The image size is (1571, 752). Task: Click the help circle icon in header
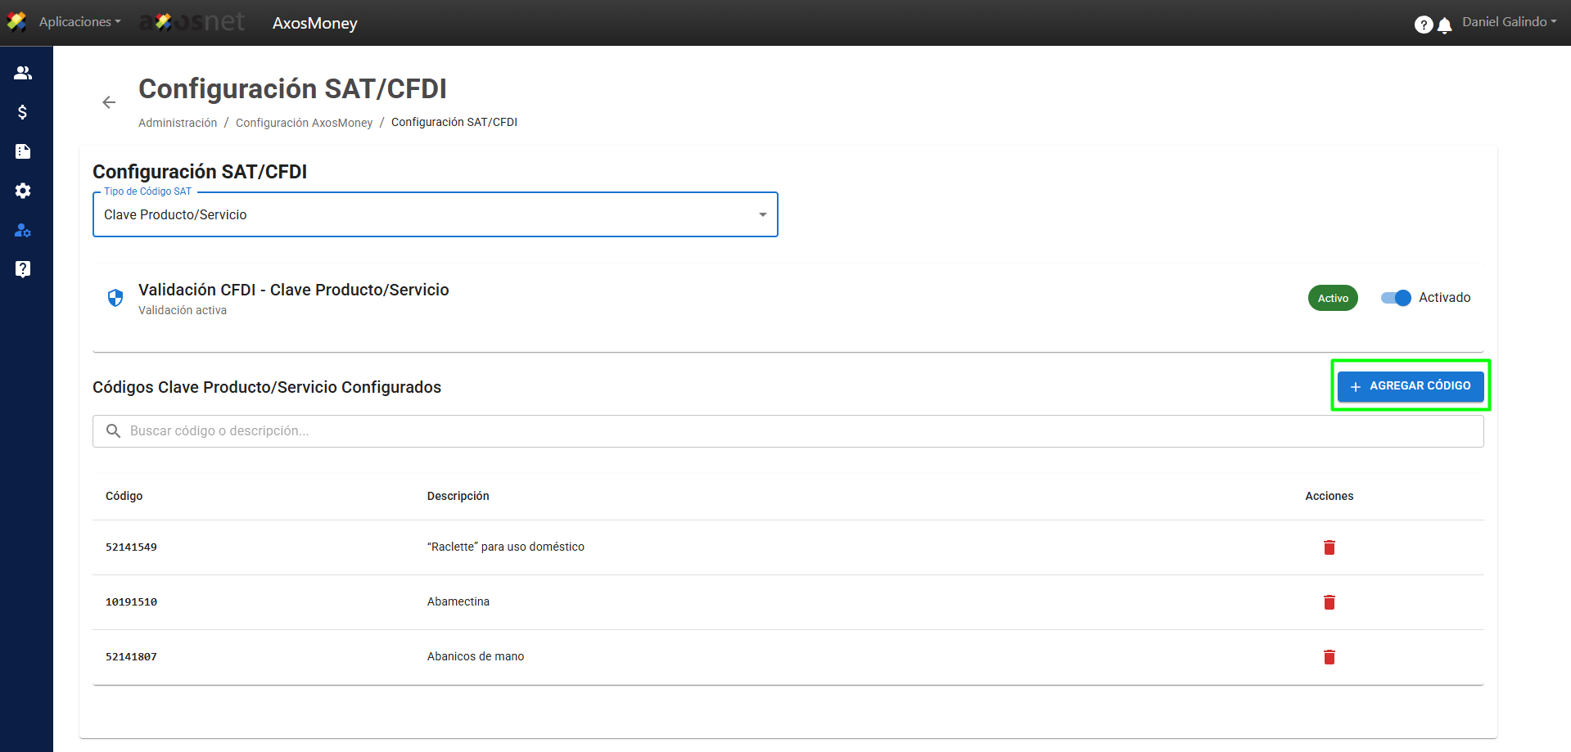(x=1423, y=25)
